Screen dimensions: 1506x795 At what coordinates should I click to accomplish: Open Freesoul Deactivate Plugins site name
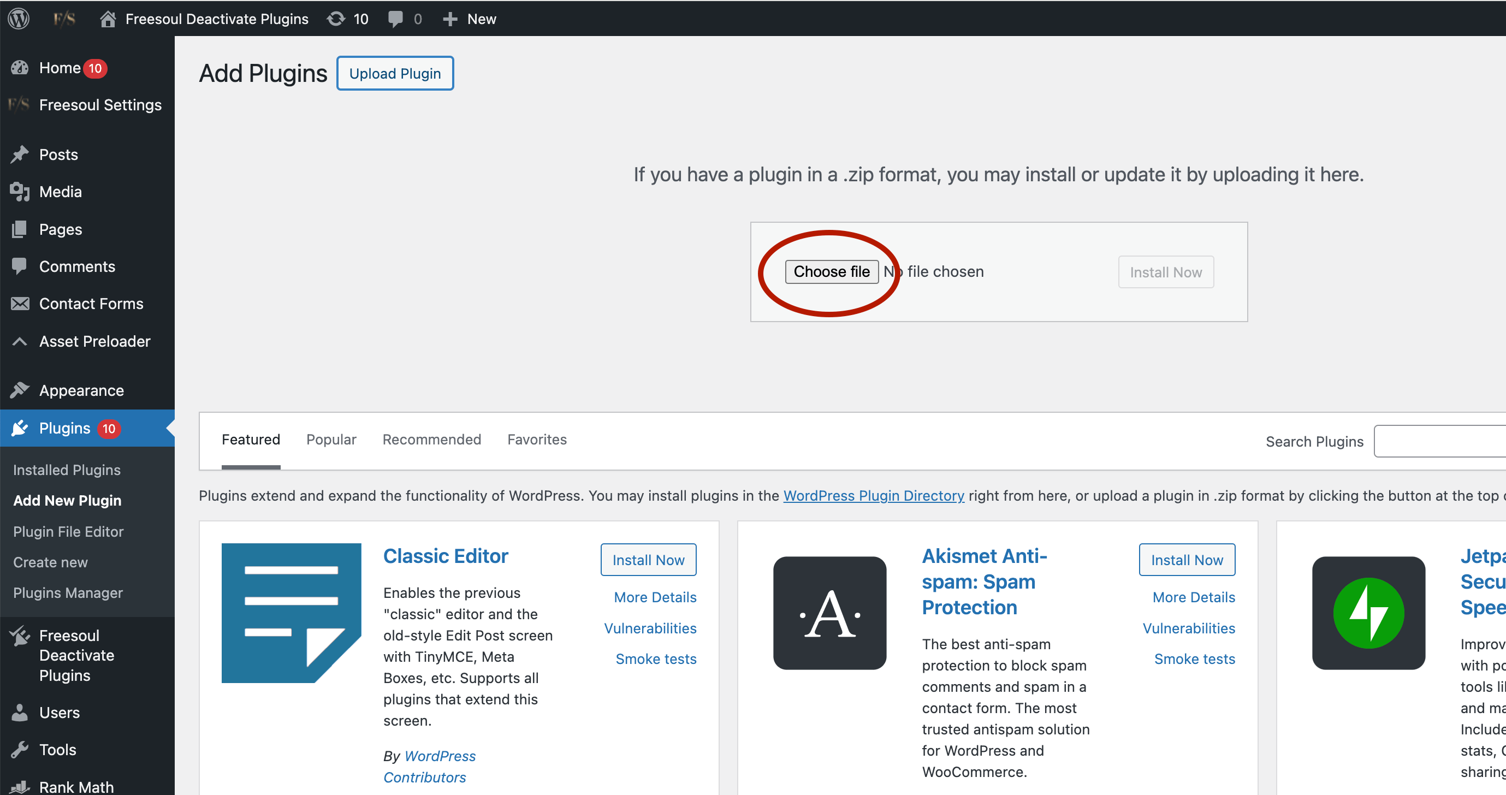tap(217, 19)
